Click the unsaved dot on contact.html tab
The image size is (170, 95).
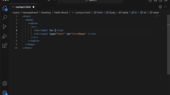pos(33,7)
